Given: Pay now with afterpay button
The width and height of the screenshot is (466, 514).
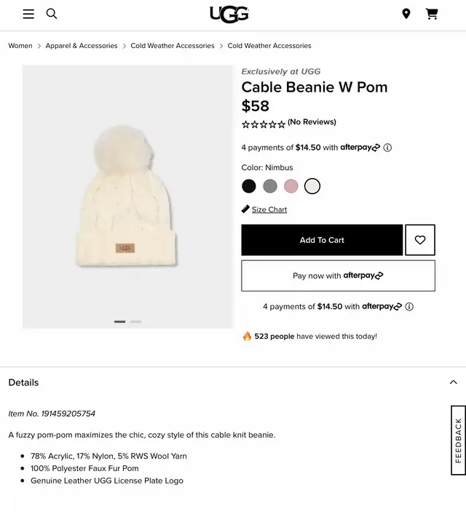Looking at the screenshot, I should click(x=339, y=276).
